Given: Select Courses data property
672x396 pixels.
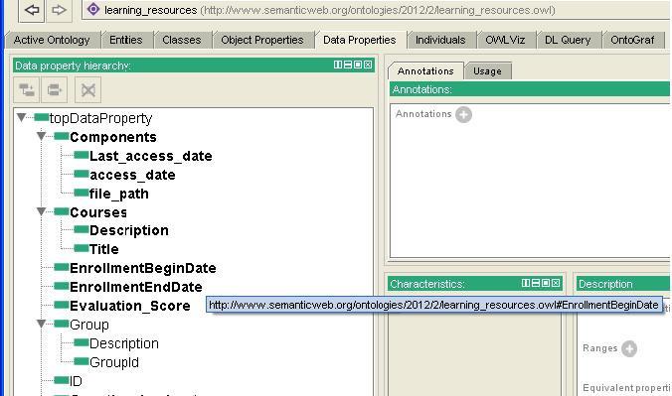Looking at the screenshot, I should pos(98,212).
